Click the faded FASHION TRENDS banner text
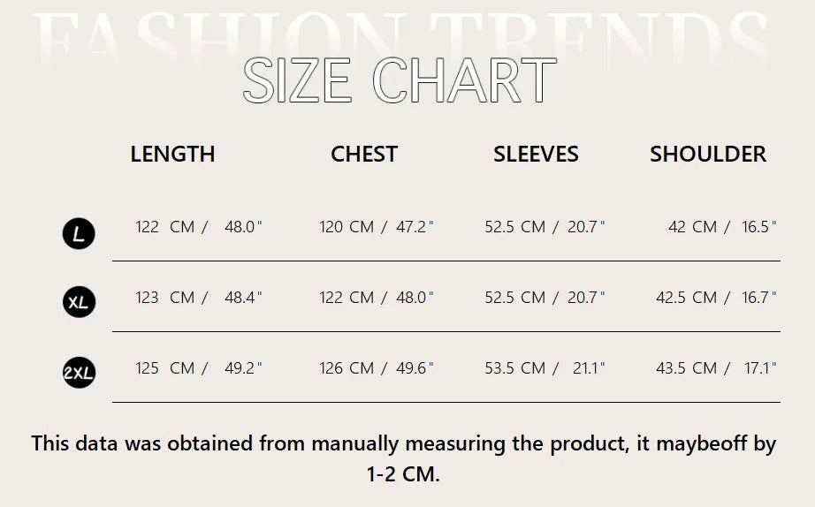The height and width of the screenshot is (507, 815). (400, 35)
